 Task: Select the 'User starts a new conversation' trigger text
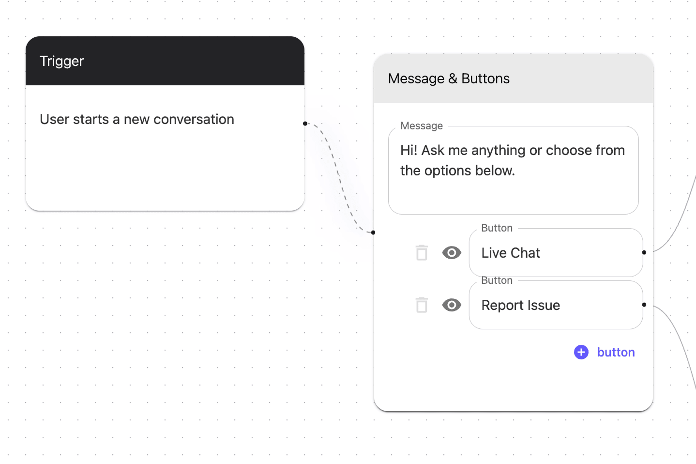coord(137,119)
